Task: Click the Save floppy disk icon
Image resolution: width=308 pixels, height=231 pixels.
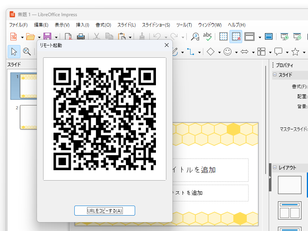Action: pyautogui.click(x=47, y=37)
